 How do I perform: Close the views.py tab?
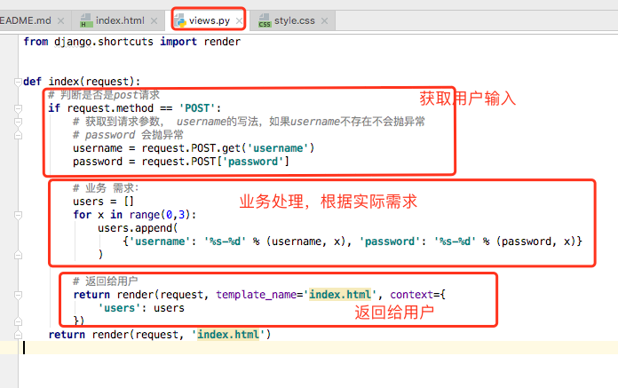(239, 21)
